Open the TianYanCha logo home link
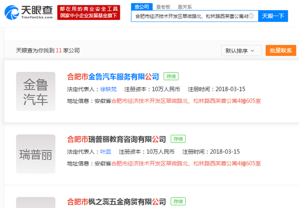 tap(29, 12)
